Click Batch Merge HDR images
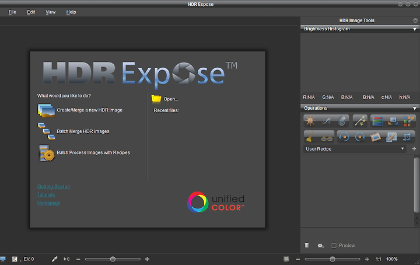This screenshot has width=420, height=265. (83, 131)
